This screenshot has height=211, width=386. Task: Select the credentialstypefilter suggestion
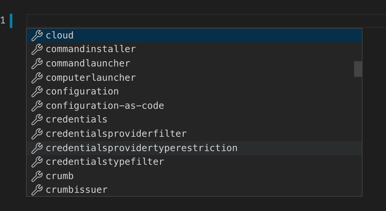[x=105, y=162]
